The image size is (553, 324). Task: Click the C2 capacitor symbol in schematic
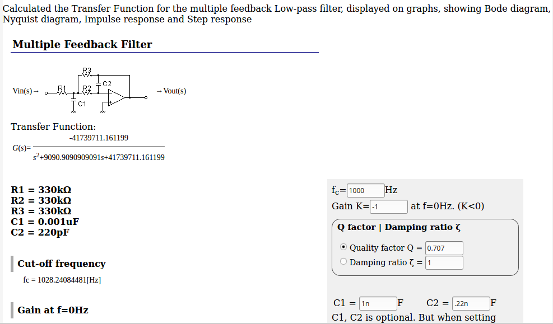coord(99,84)
